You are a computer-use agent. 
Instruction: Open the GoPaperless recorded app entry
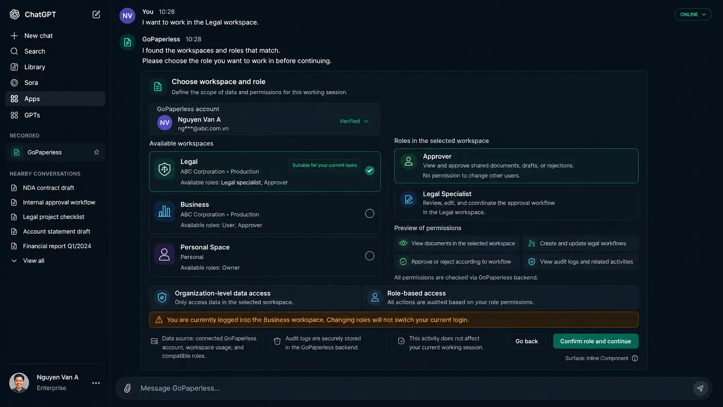[x=55, y=152]
